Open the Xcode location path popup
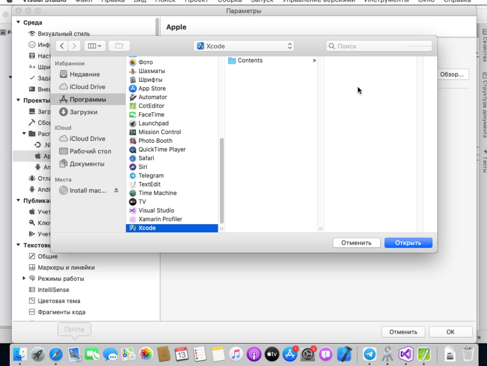487x366 pixels. tap(244, 46)
